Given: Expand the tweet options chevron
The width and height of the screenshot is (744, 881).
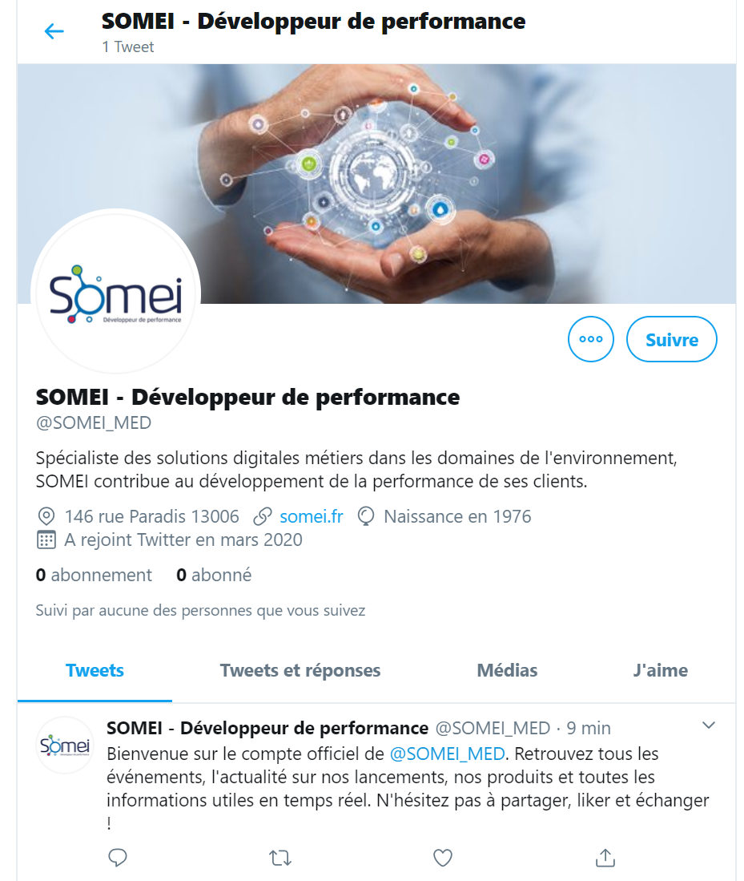Looking at the screenshot, I should coord(709,725).
